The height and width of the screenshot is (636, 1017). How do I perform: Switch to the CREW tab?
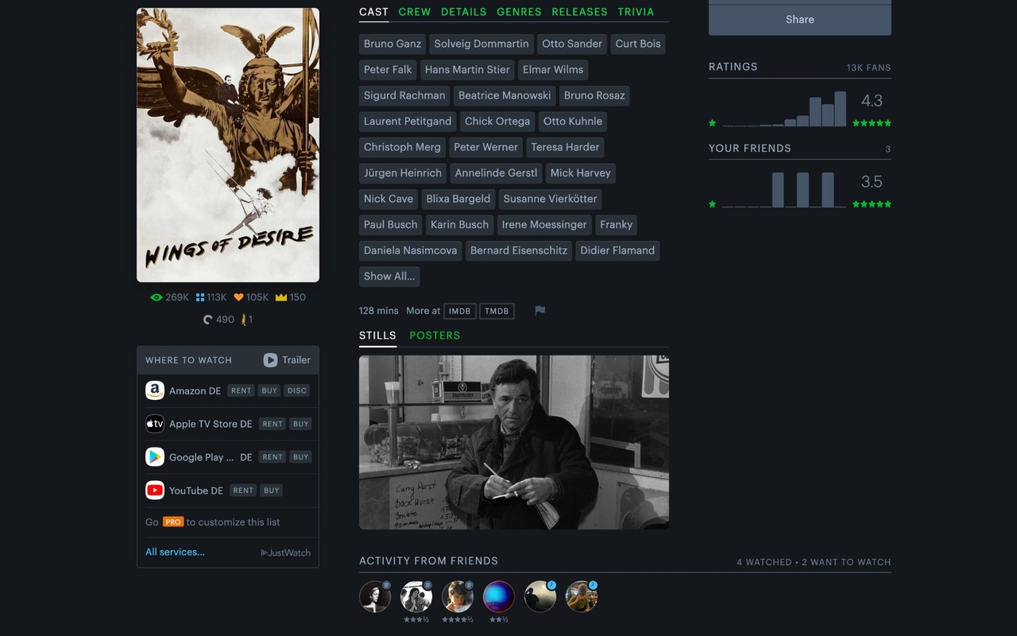(x=415, y=12)
